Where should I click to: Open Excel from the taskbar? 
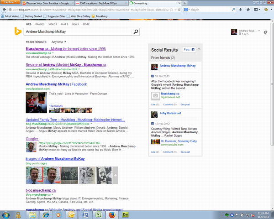(99, 215)
